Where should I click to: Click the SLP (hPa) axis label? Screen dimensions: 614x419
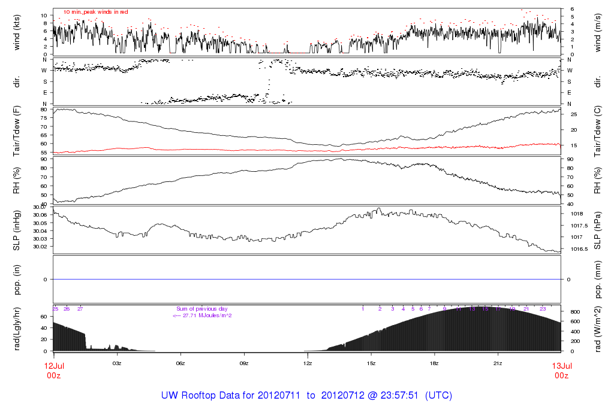coord(598,230)
